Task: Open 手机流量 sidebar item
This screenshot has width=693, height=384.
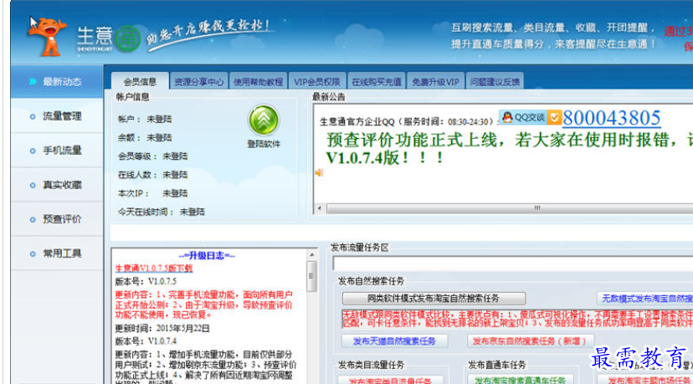Action: point(58,151)
